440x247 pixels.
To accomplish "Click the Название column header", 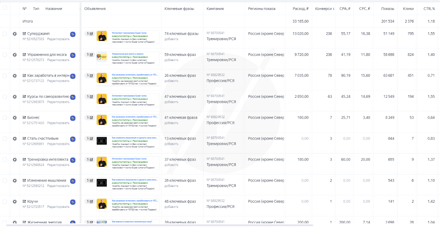I will (x=54, y=9).
